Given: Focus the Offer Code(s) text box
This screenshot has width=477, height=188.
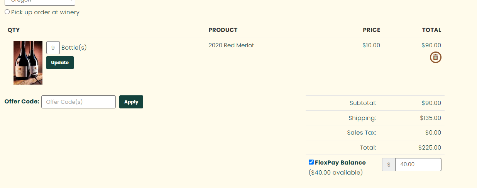Looking at the screenshot, I should coord(78,102).
